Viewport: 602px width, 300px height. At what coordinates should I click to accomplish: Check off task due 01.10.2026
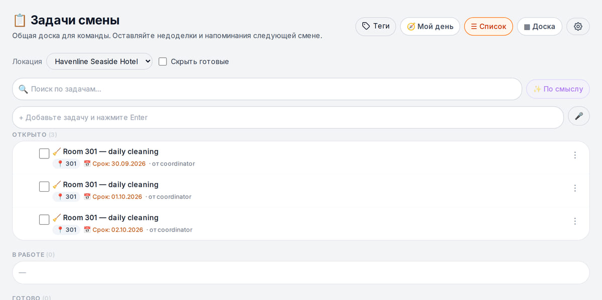pos(44,187)
